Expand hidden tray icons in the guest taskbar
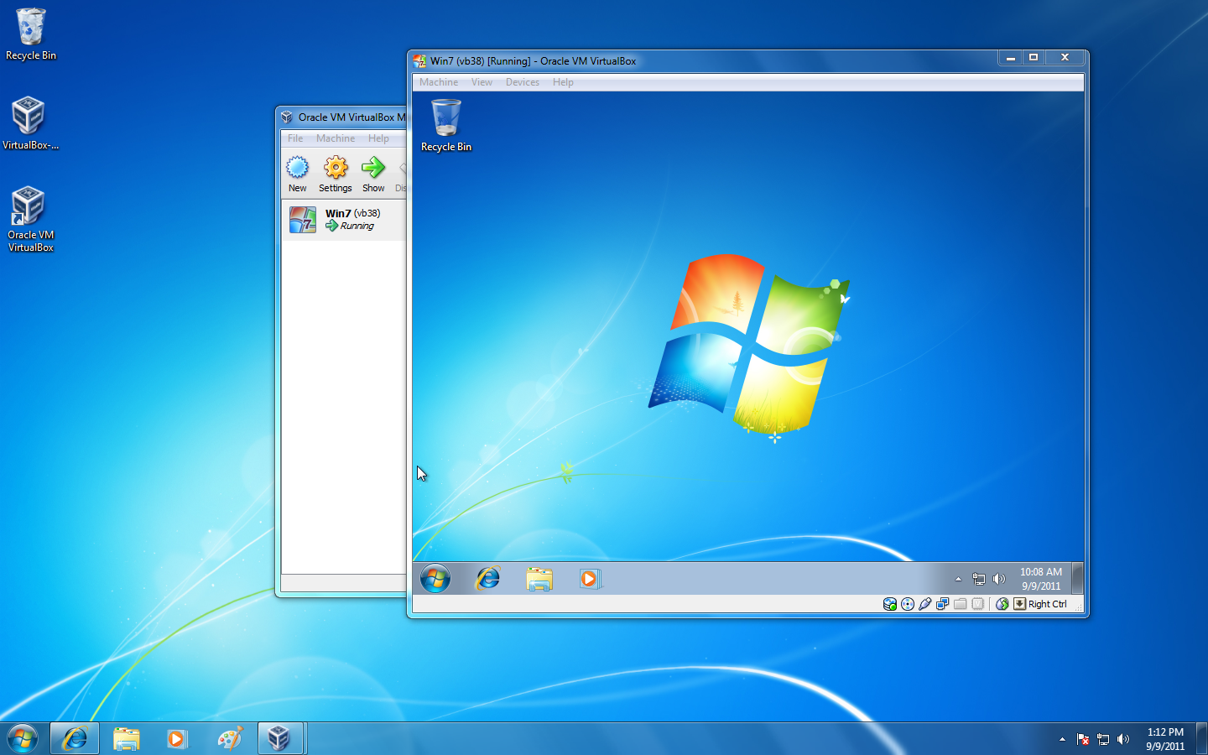 [958, 579]
